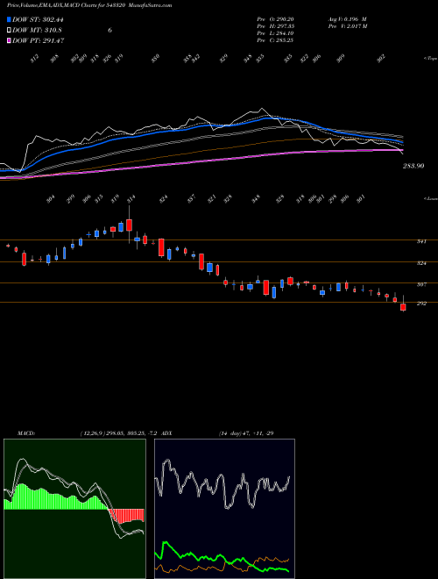Click the 350 label in the Tops row
The height and width of the screenshot is (579, 438).
[156, 58]
